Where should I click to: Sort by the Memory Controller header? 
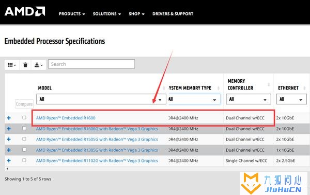[240, 84]
